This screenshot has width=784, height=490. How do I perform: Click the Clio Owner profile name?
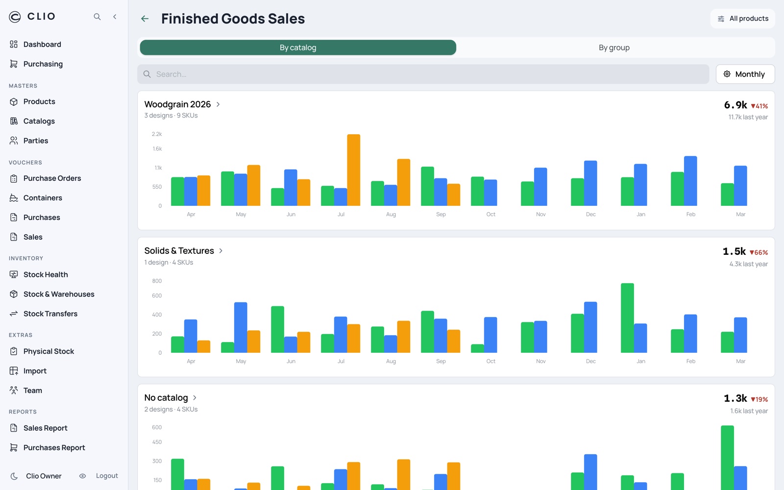pyautogui.click(x=44, y=476)
